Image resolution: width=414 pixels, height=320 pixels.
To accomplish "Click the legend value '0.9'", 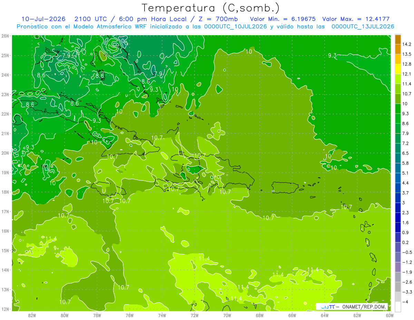I will pyautogui.click(x=406, y=233).
